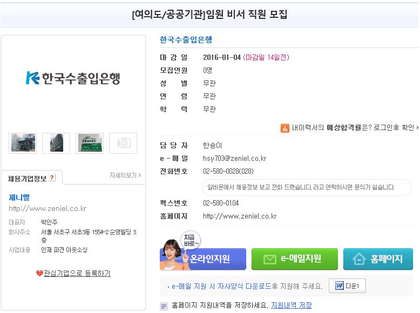This screenshot has height=313, width=420.
Task: Click the house icon on the 홈페이지 button
Action: (x=359, y=259)
